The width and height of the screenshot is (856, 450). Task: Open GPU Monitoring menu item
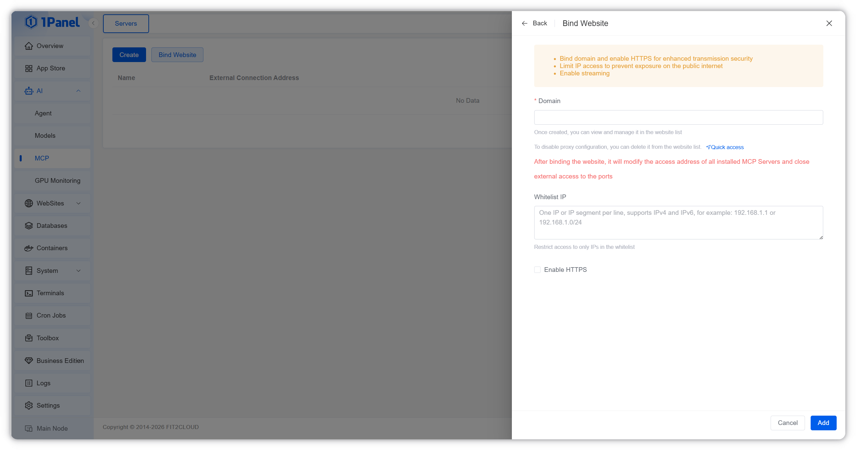coord(52,180)
